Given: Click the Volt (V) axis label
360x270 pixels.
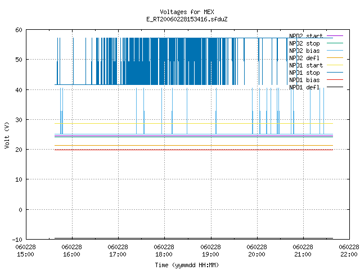Looking at the screenshot, I should (7, 135).
